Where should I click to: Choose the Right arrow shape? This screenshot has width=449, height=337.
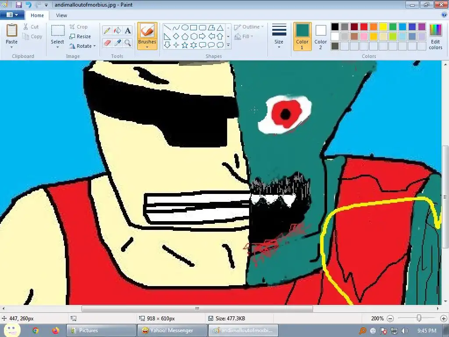(x=203, y=36)
